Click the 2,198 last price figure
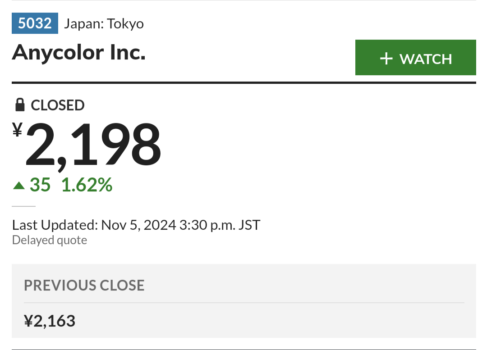This screenshot has height=350, width=487. click(93, 145)
